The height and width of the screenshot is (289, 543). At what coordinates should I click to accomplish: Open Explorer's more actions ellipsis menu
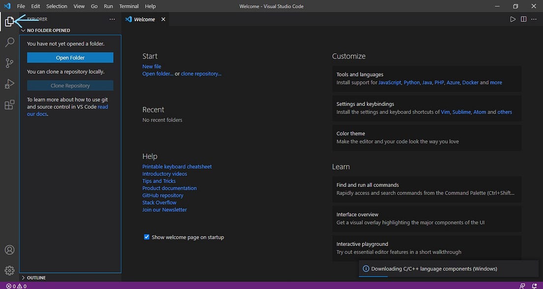click(112, 19)
